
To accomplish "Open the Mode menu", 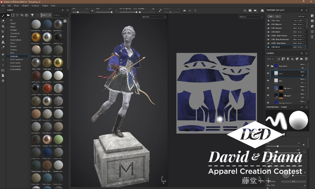I will click(x=16, y=6).
